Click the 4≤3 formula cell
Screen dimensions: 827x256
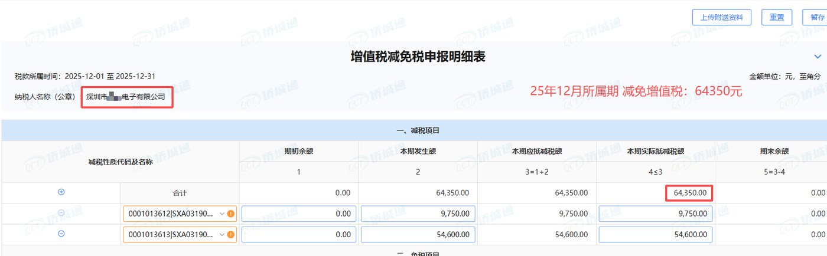pyautogui.click(x=655, y=172)
